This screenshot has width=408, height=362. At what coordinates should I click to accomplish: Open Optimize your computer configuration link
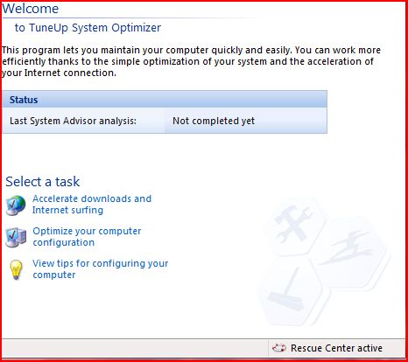pos(87,237)
